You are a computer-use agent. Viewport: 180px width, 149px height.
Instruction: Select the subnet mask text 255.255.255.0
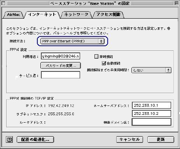pyautogui.click(x=61, y=114)
